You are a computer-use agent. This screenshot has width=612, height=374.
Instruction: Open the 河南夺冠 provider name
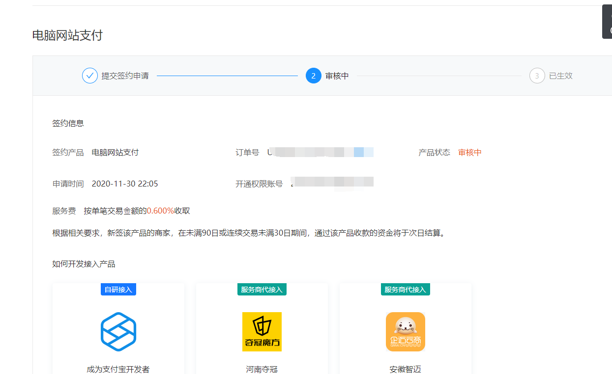tap(262, 369)
